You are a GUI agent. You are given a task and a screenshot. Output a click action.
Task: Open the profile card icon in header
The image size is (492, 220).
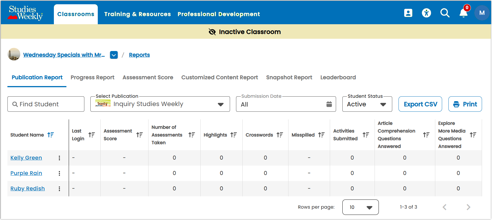(408, 13)
